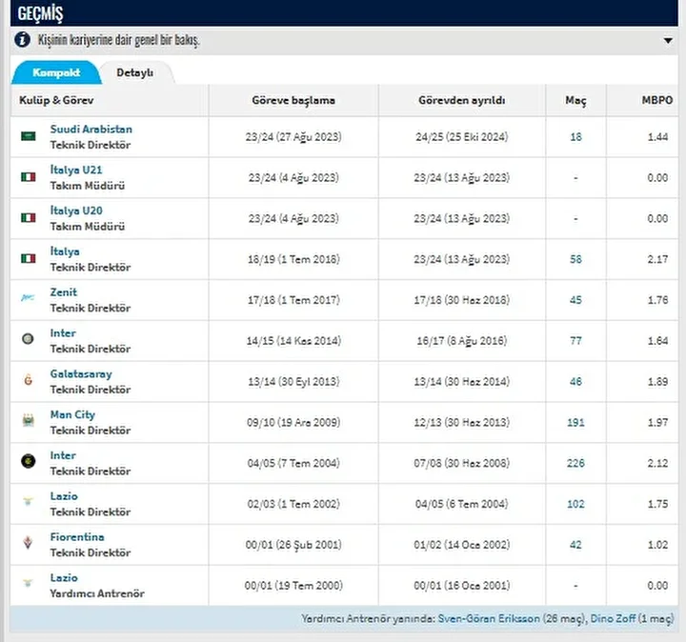Open the İtalya U21 team link
686x642 pixels.
tap(76, 170)
